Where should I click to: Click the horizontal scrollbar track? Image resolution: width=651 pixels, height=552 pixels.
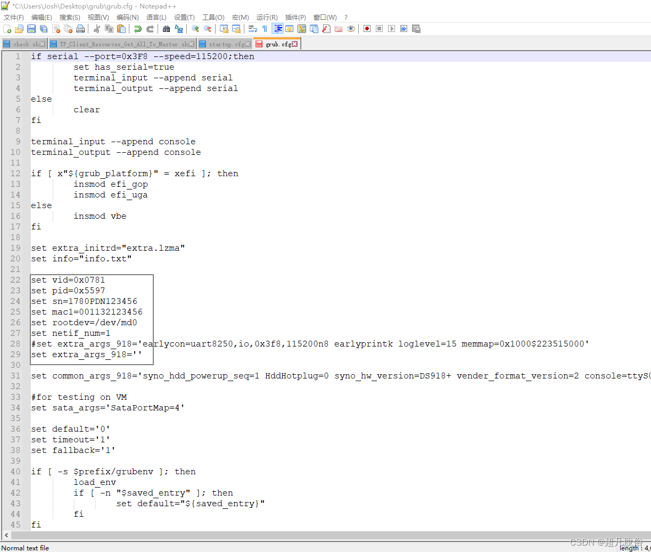pos(331,535)
